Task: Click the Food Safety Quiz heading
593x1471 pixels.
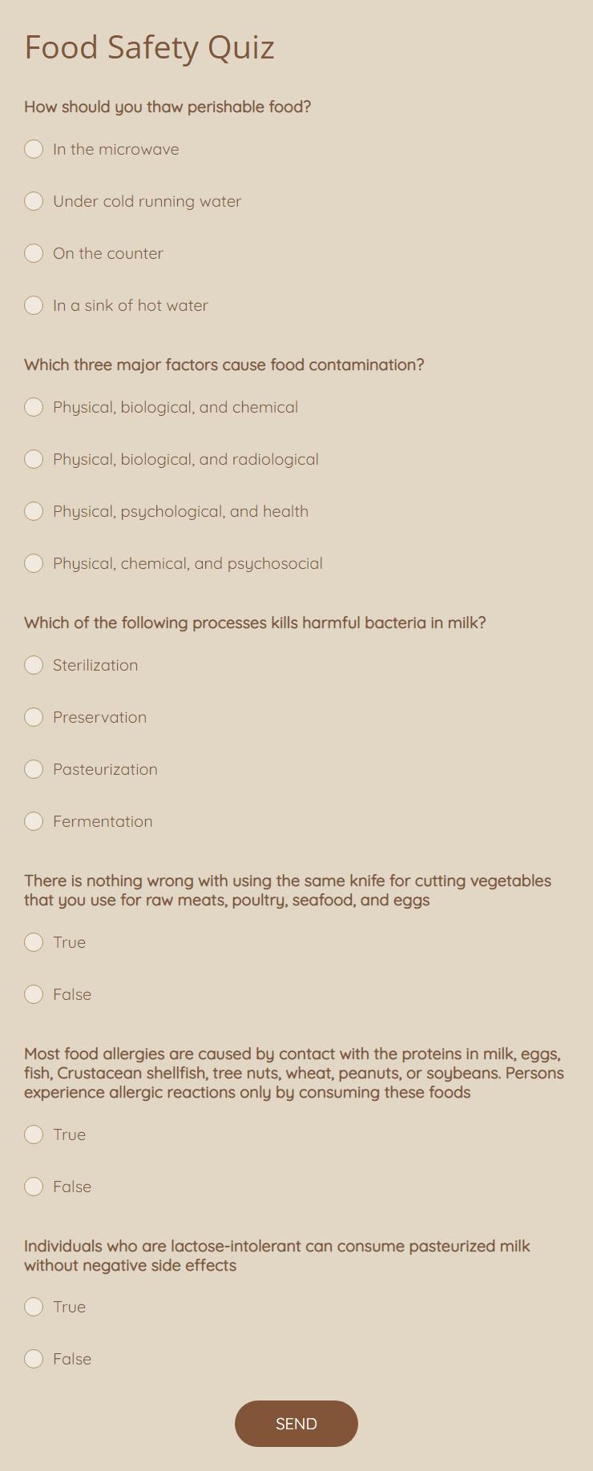Action: tap(150, 48)
